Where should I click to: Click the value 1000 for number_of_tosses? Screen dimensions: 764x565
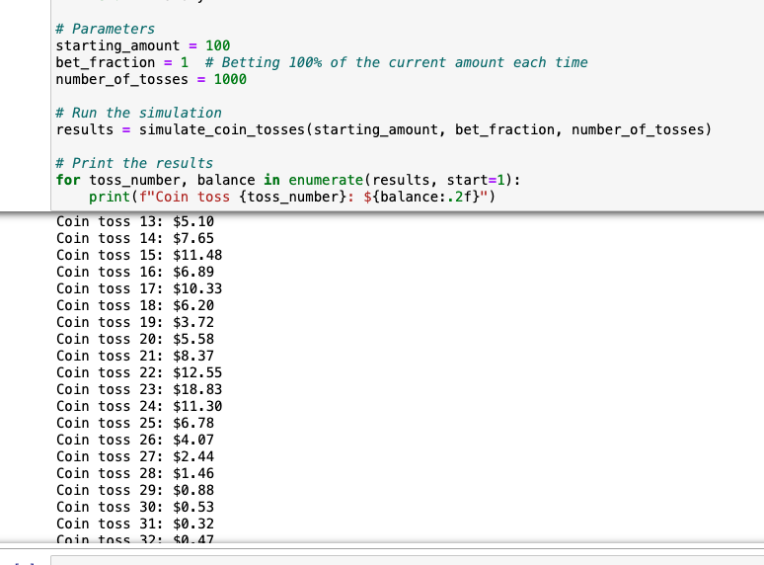click(x=230, y=79)
